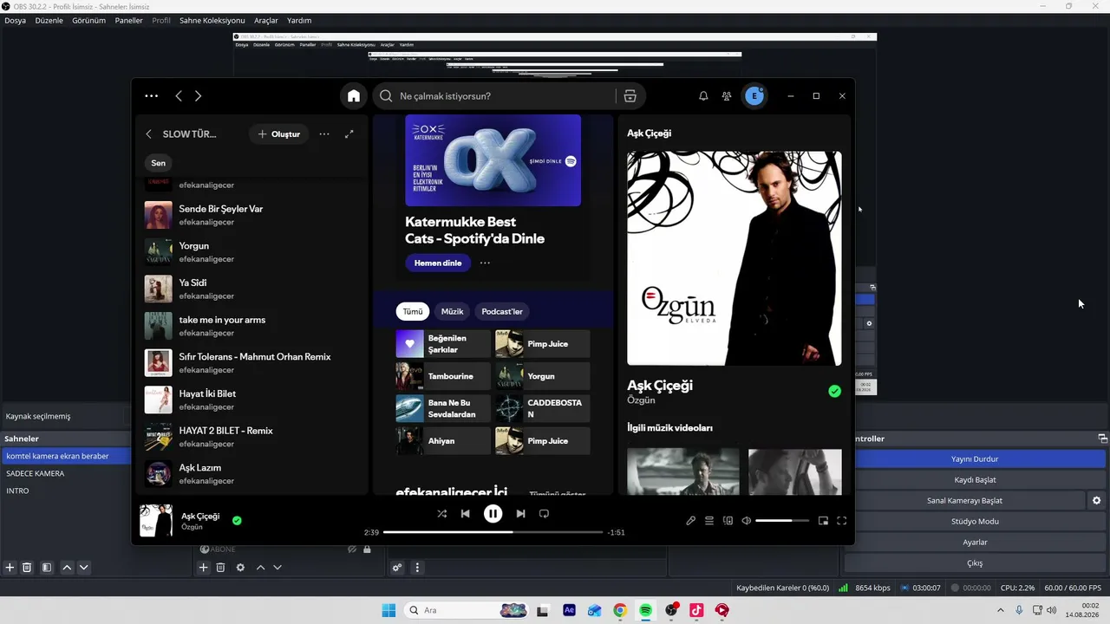The image size is (1110, 624).
Task: Open the OBS Araçlar menu
Action: tap(266, 21)
